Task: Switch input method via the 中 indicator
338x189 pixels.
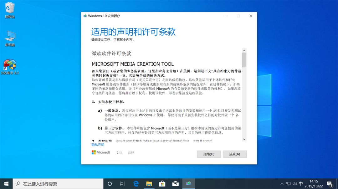Action: (x=301, y=184)
